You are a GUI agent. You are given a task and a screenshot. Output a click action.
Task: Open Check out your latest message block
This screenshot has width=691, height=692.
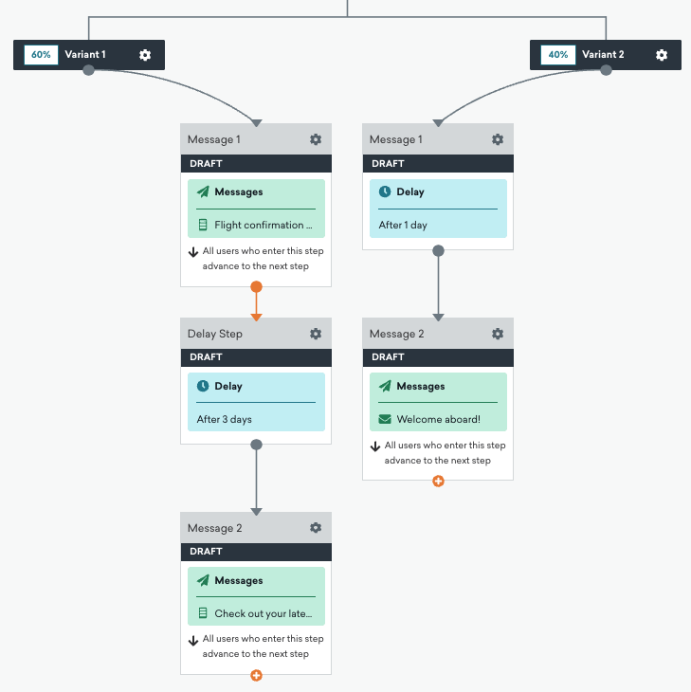[256, 597]
